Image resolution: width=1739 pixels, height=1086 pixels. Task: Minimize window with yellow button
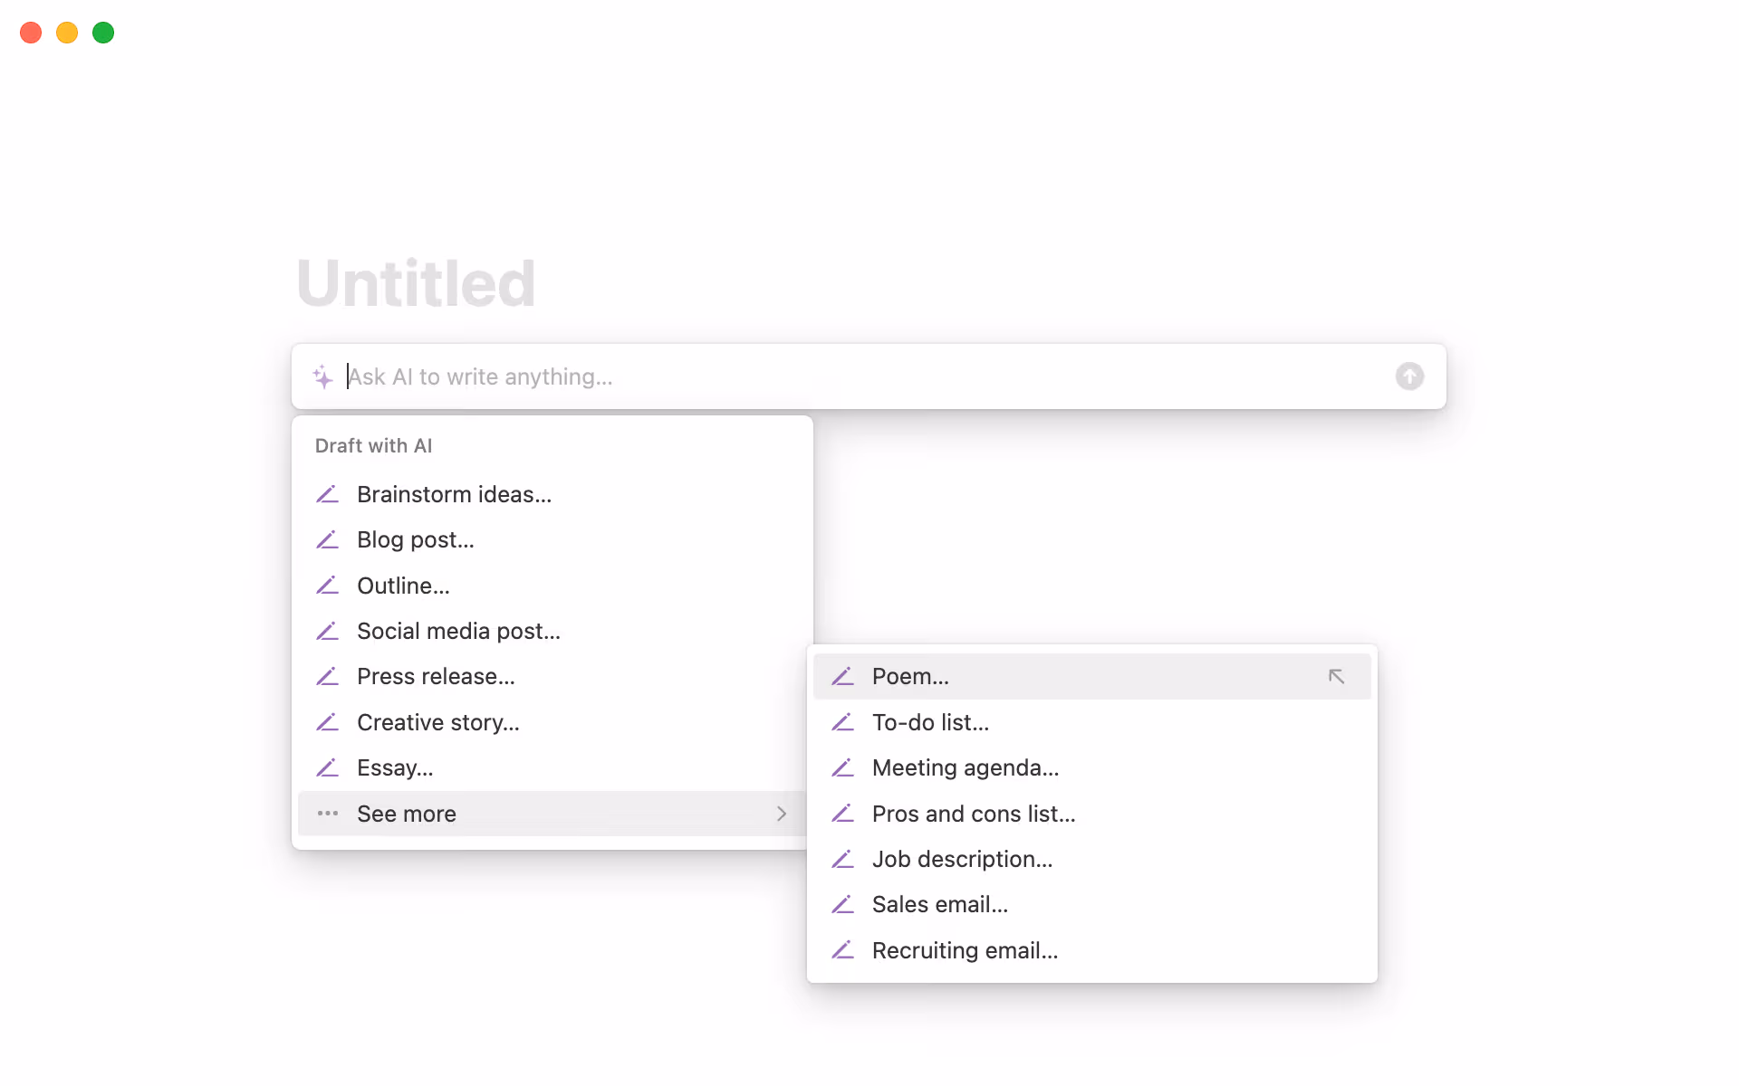click(x=67, y=33)
